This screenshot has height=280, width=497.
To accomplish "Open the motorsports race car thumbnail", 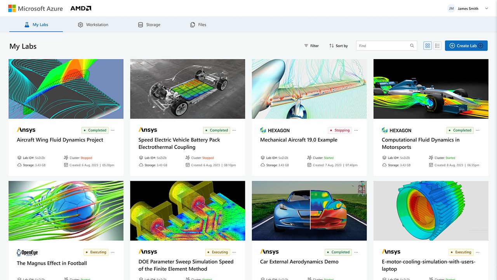I will pyautogui.click(x=431, y=89).
